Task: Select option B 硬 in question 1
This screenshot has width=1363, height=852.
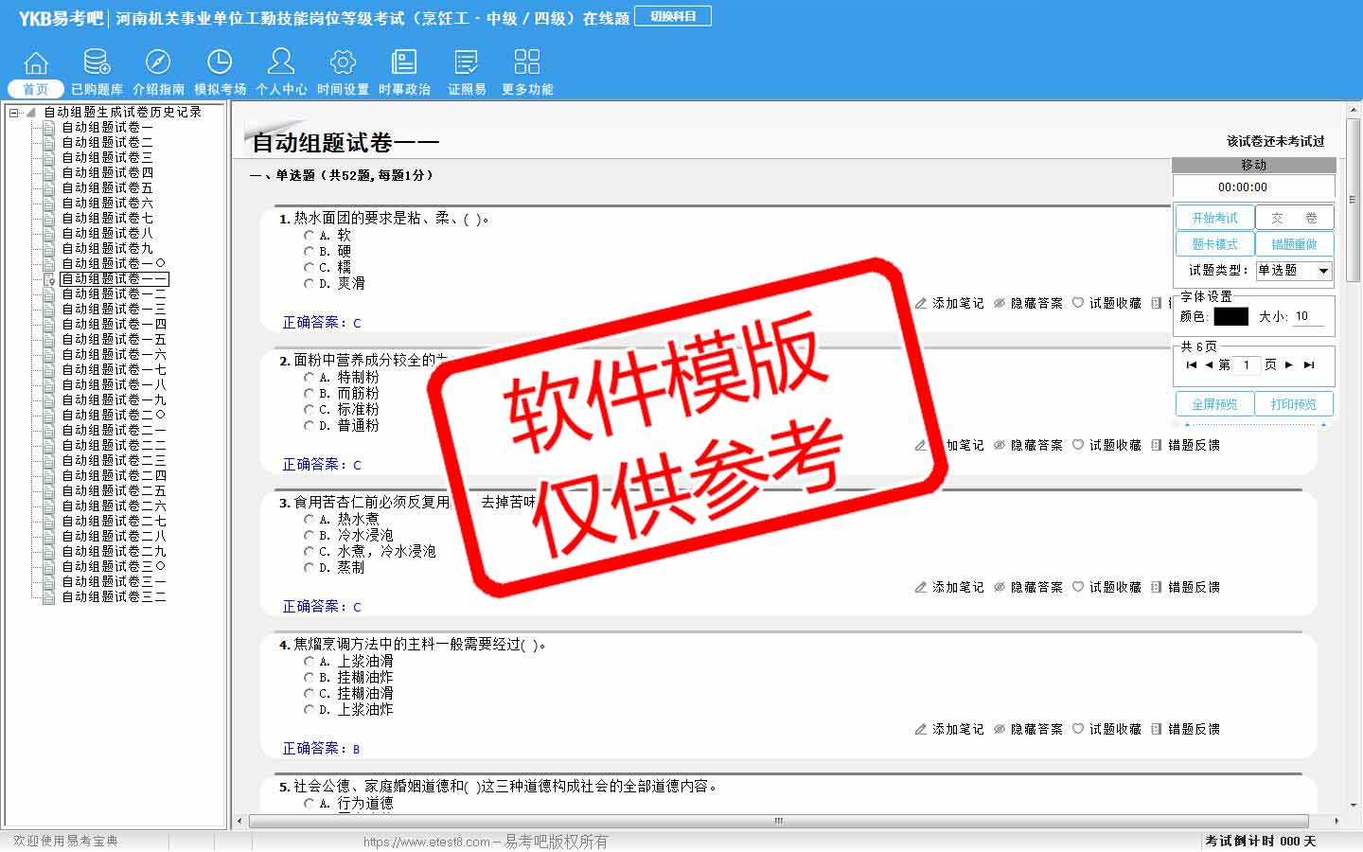Action: (309, 251)
